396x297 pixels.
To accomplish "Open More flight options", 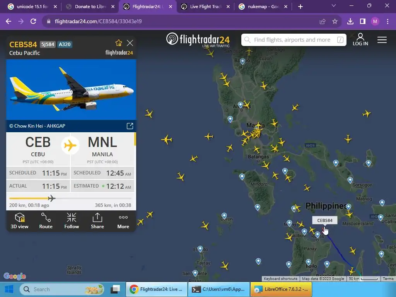I will click(x=123, y=221).
